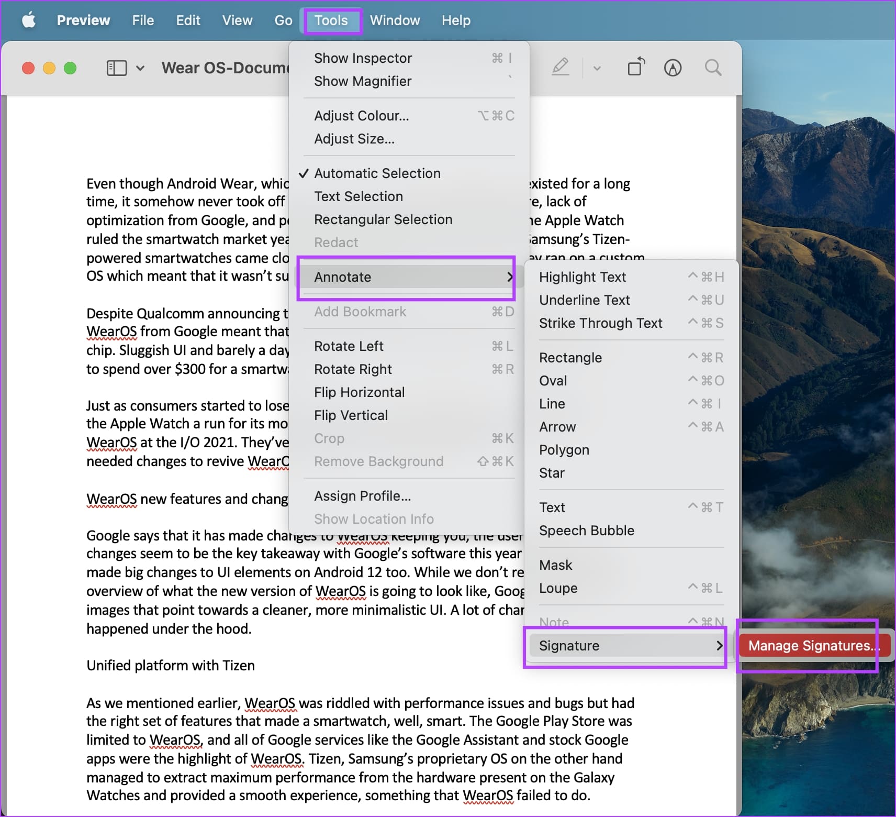Click the Highlight pen icon in toolbar

coord(561,68)
